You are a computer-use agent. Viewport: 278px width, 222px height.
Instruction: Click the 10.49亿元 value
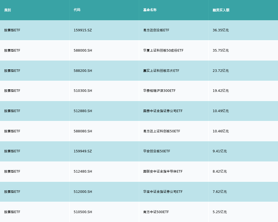(x=220, y=111)
